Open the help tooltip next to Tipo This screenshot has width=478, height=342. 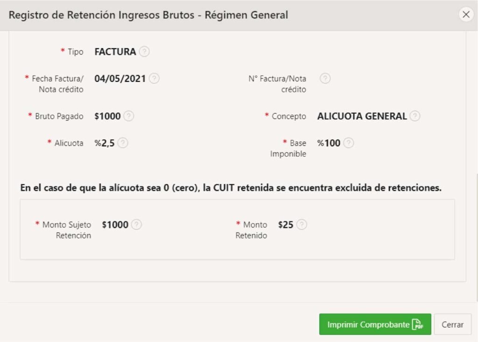(144, 52)
